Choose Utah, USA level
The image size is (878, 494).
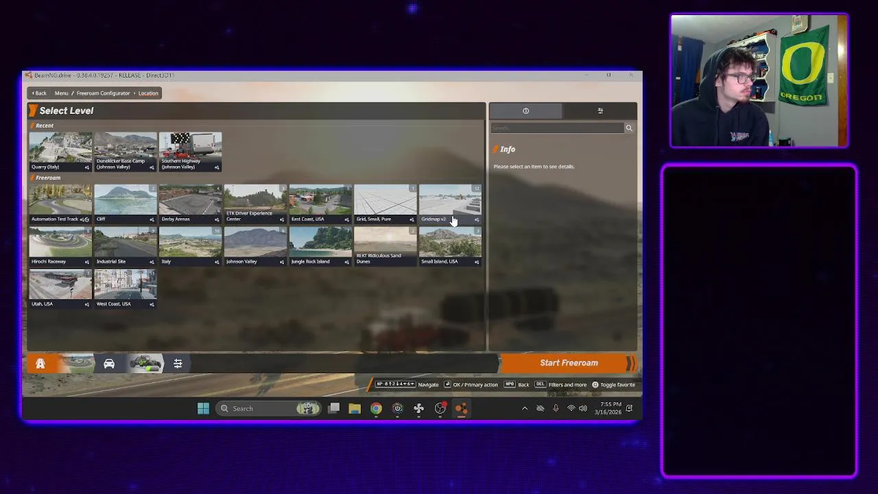pyautogui.click(x=60, y=288)
